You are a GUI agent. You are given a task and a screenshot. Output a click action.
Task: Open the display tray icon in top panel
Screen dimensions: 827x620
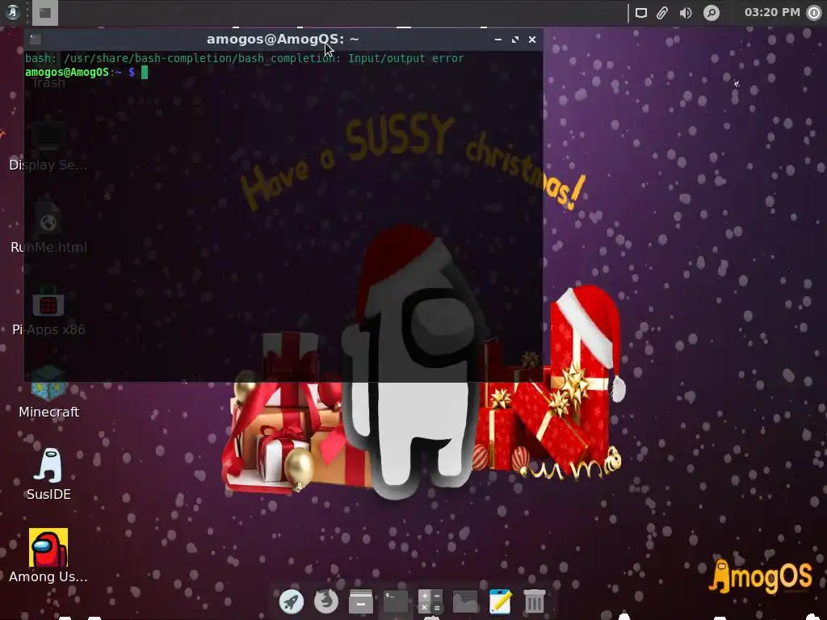pyautogui.click(x=640, y=13)
